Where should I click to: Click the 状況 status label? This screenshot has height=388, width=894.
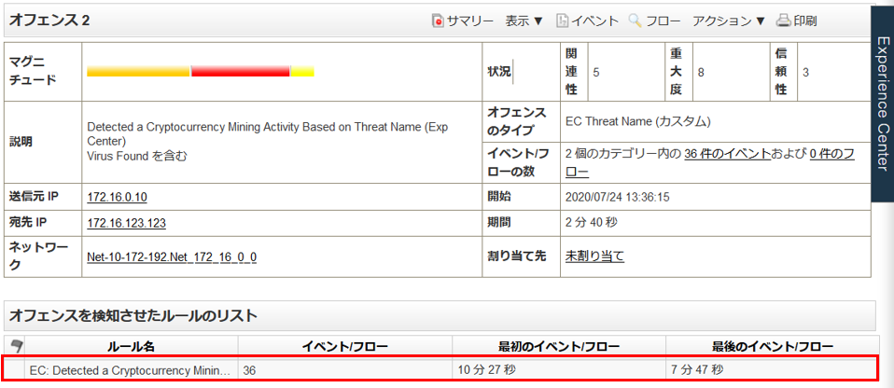(x=499, y=72)
